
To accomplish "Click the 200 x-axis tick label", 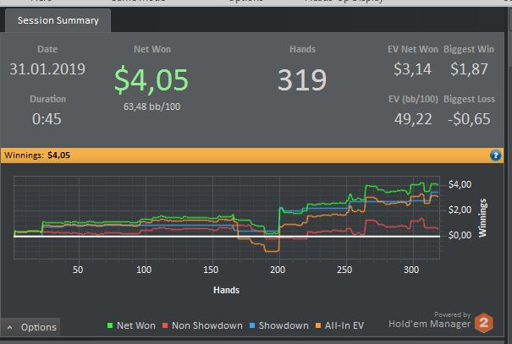I will tap(278, 270).
